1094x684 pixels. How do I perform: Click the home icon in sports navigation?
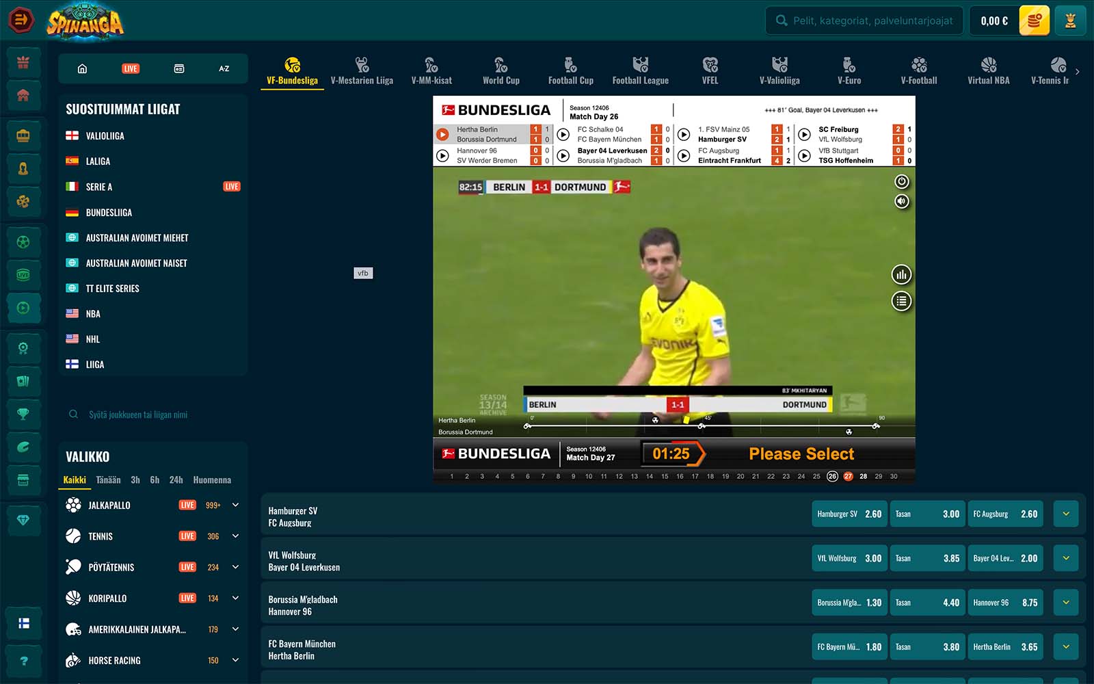point(82,68)
